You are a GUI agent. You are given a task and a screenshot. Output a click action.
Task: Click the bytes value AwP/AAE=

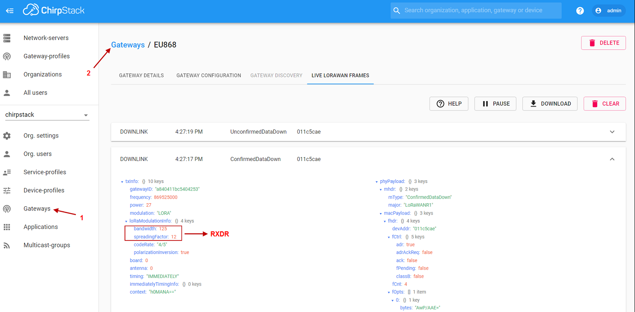click(x=426, y=308)
